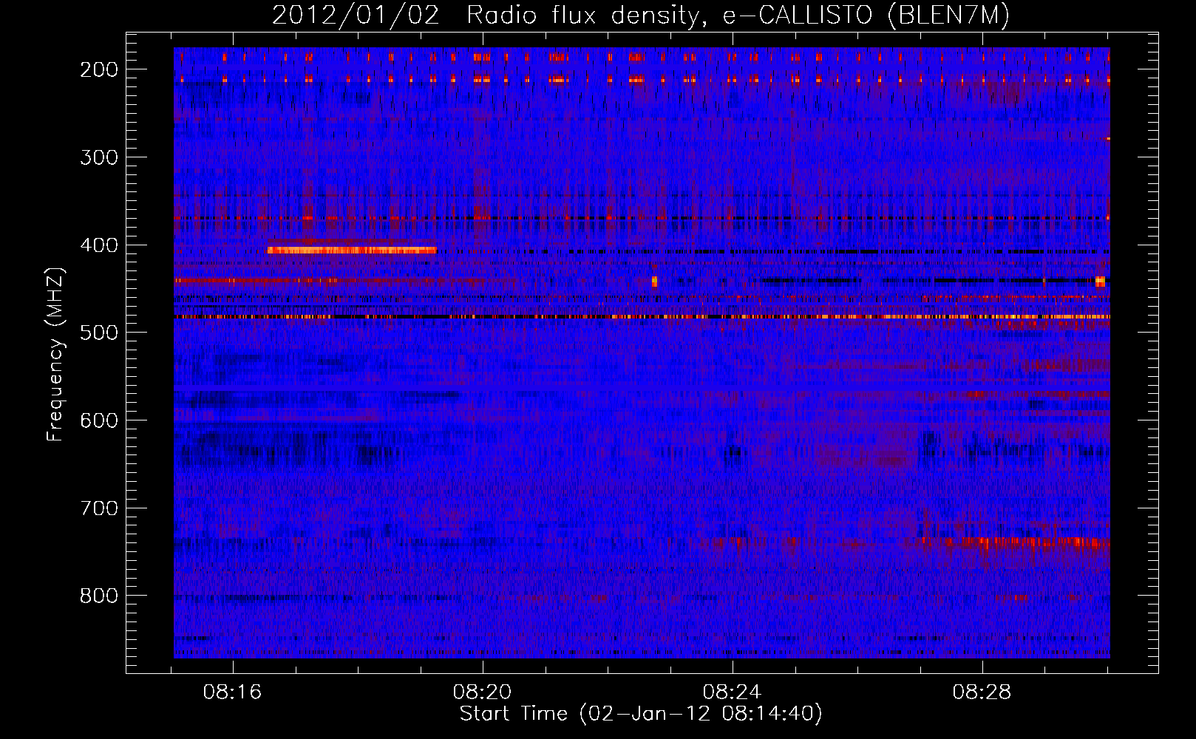The image size is (1196, 739).
Task: Click the 'Start Time (02-Jan-12 08:14:40)' label
Action: (641, 714)
